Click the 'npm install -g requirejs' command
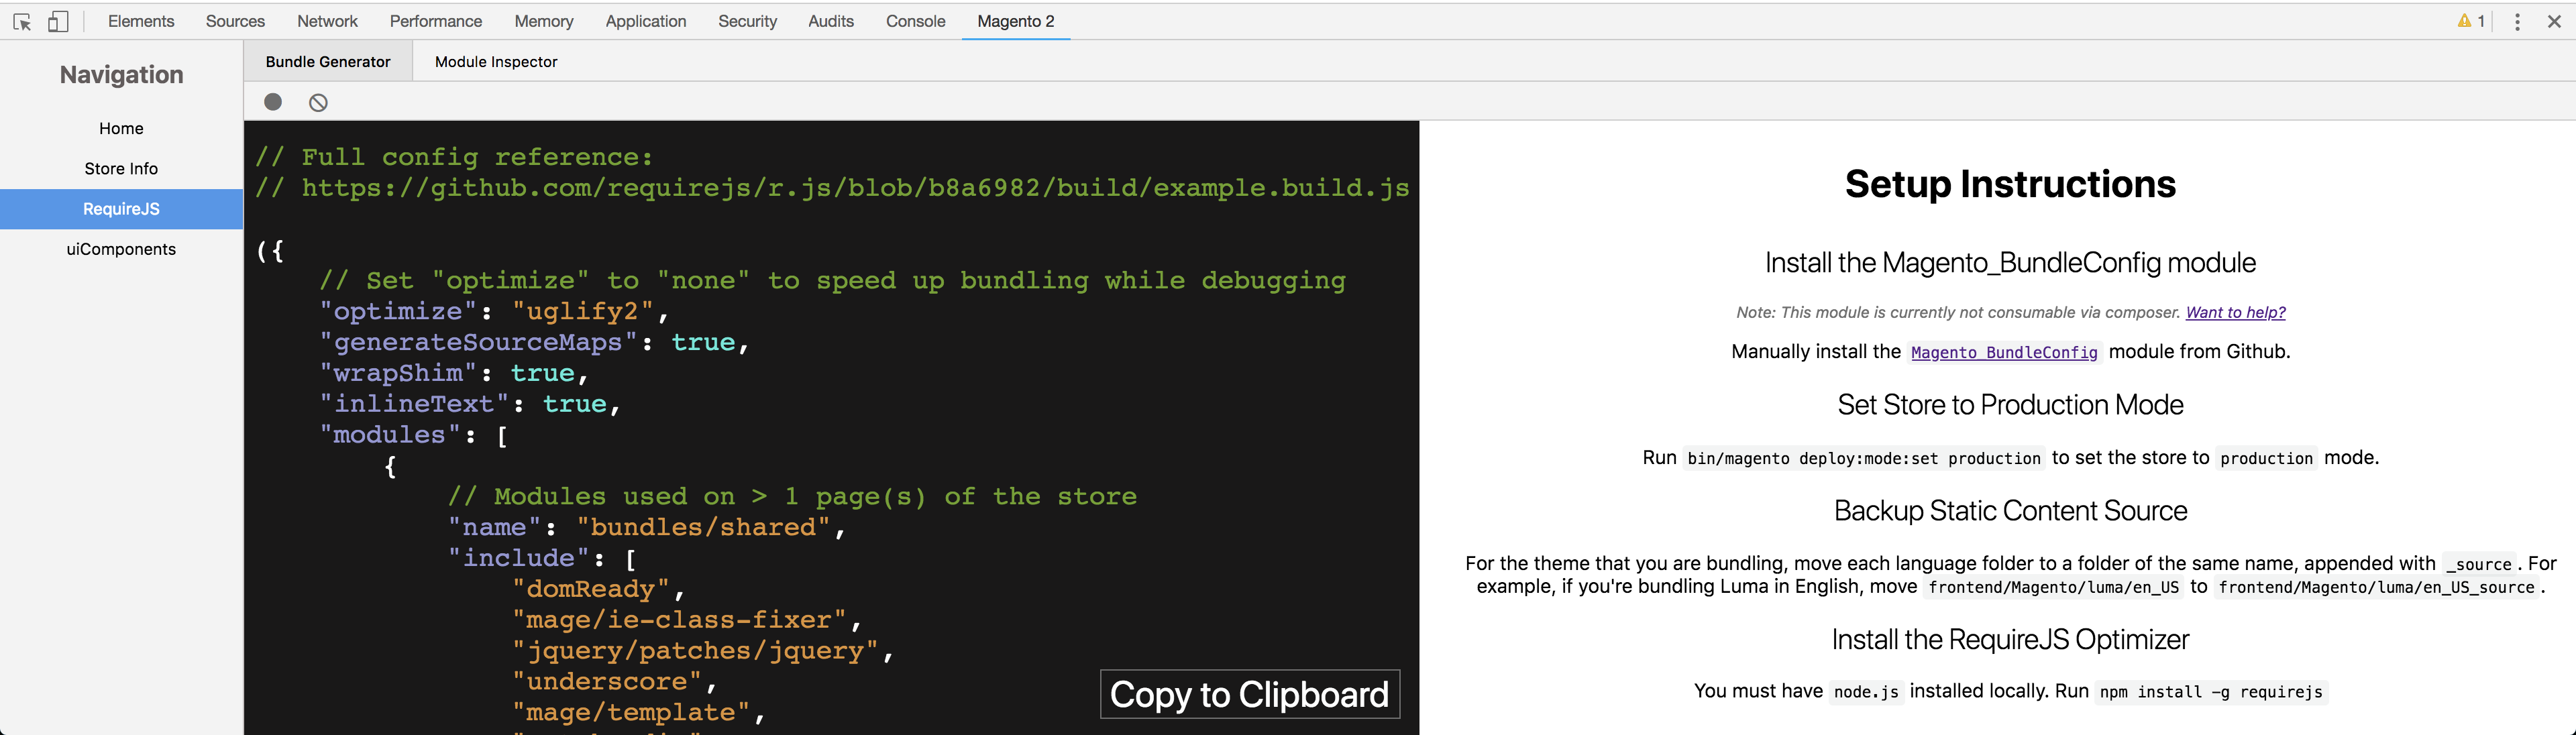Screen dimensions: 2576x735 pos(2211,692)
